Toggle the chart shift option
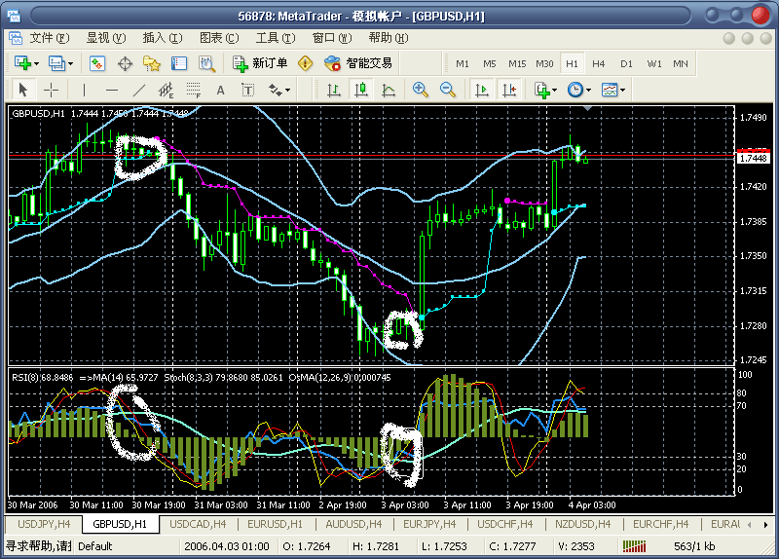 [x=508, y=90]
